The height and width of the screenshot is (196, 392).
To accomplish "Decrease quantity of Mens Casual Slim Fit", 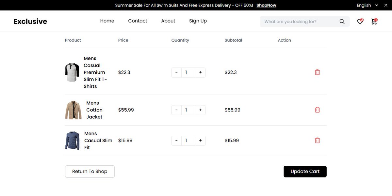I will click(176, 141).
